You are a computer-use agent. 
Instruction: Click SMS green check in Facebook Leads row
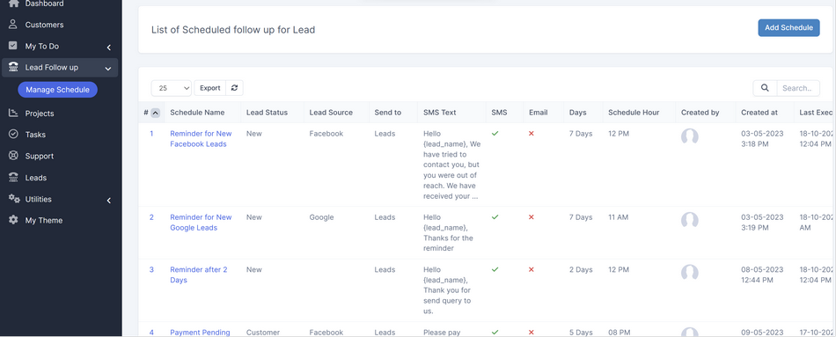coord(495,134)
